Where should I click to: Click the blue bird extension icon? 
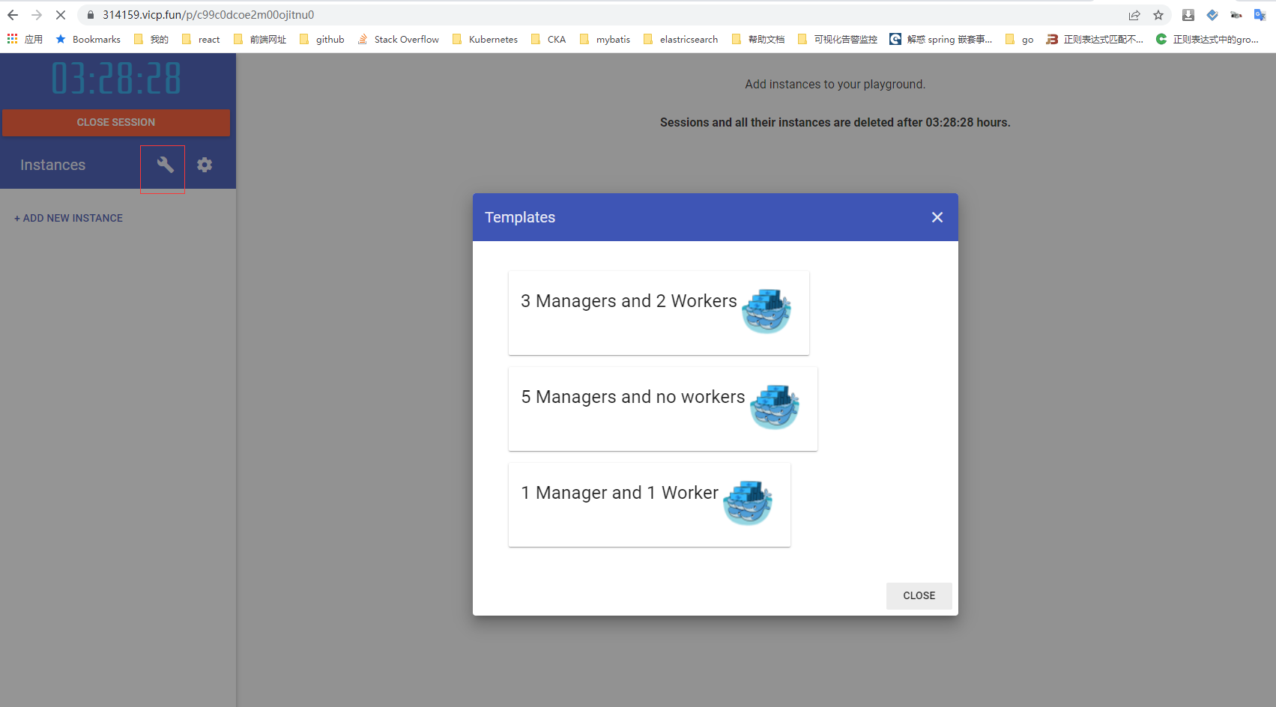click(x=1212, y=15)
